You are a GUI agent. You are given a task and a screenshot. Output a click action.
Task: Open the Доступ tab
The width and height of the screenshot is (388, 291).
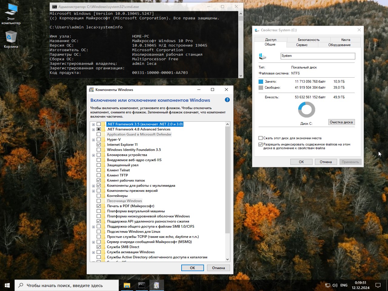point(271,40)
